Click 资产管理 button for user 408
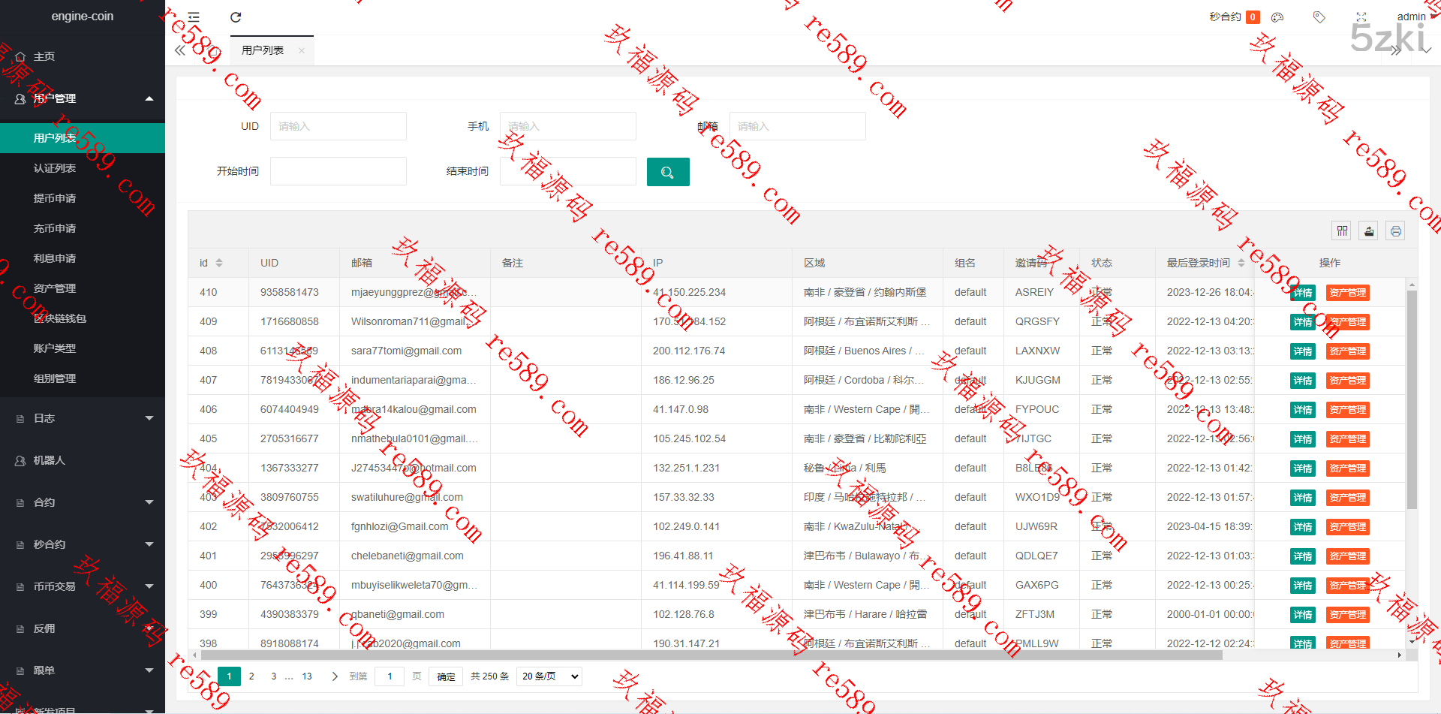Image resolution: width=1441 pixels, height=714 pixels. coord(1347,351)
